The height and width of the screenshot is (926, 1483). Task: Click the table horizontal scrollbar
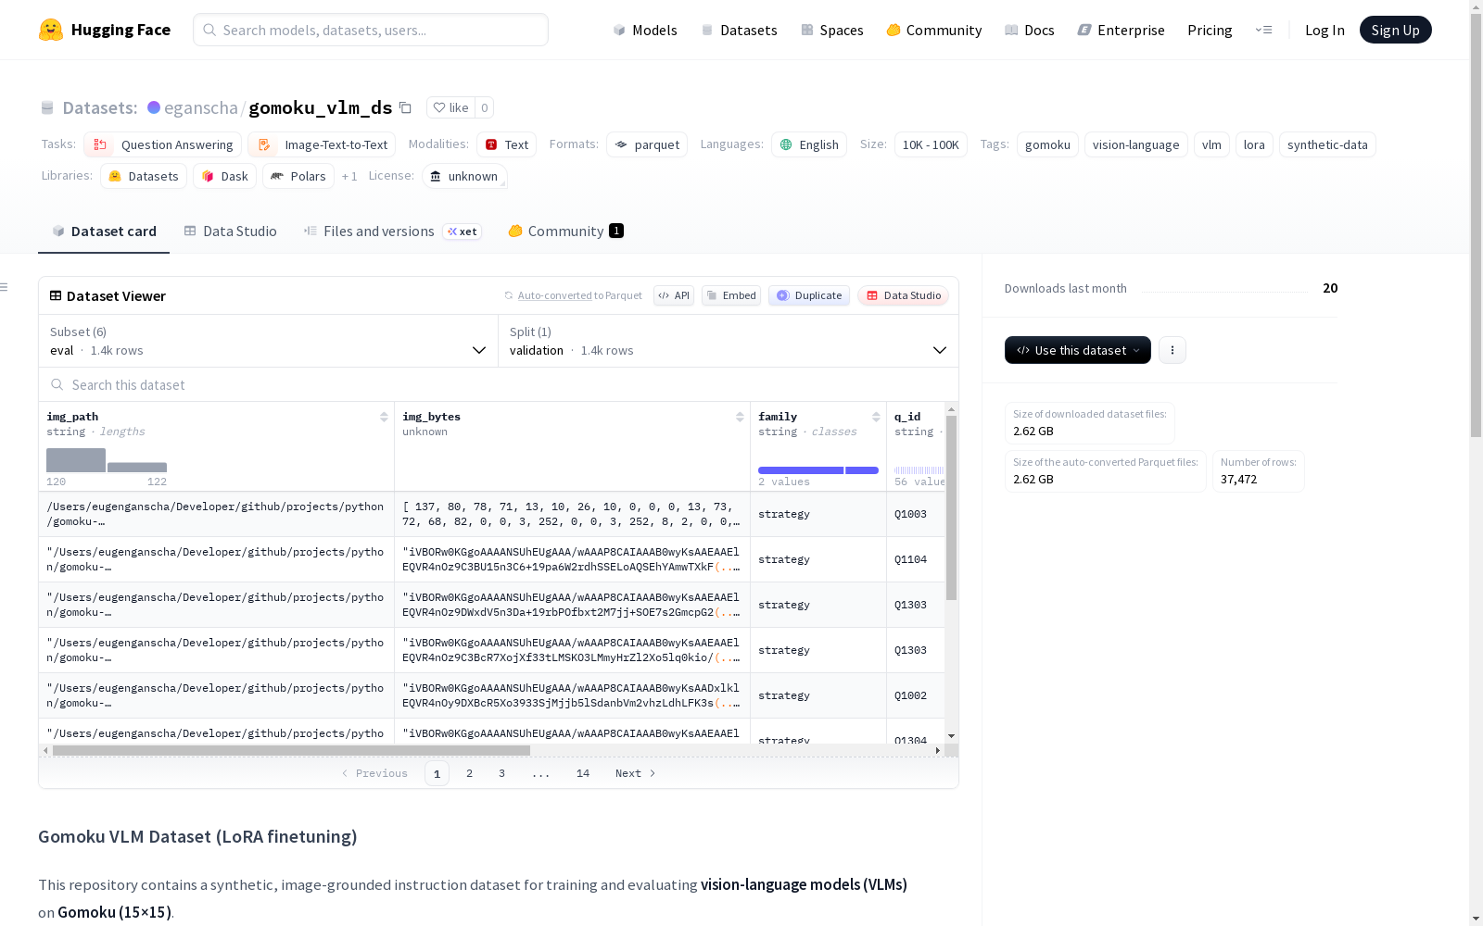(291, 750)
